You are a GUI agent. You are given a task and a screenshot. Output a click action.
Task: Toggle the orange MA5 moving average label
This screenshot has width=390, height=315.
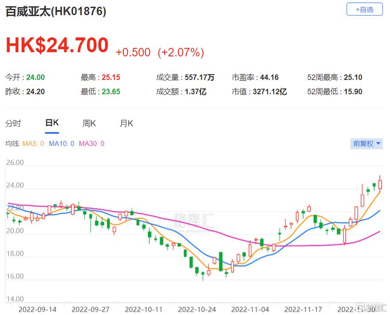point(33,144)
